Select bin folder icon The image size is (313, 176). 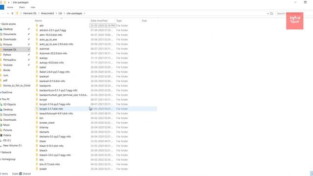pyautogui.click(x=37, y=118)
